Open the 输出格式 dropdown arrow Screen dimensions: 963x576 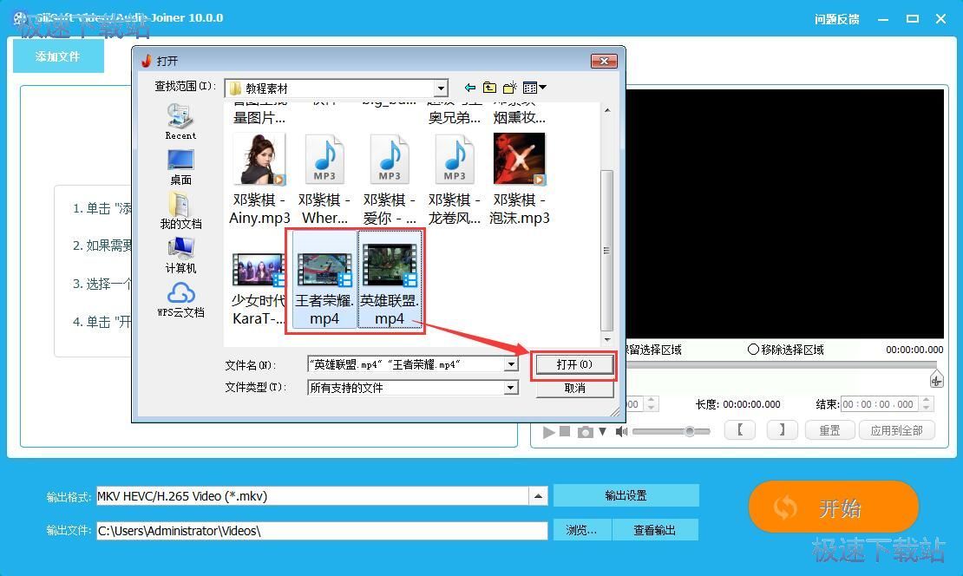click(x=538, y=495)
